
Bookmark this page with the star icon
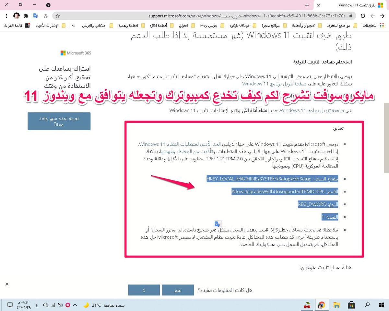click(57, 16)
